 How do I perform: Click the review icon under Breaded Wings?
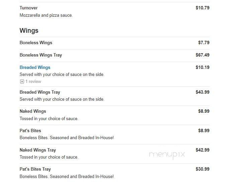coord(22,81)
